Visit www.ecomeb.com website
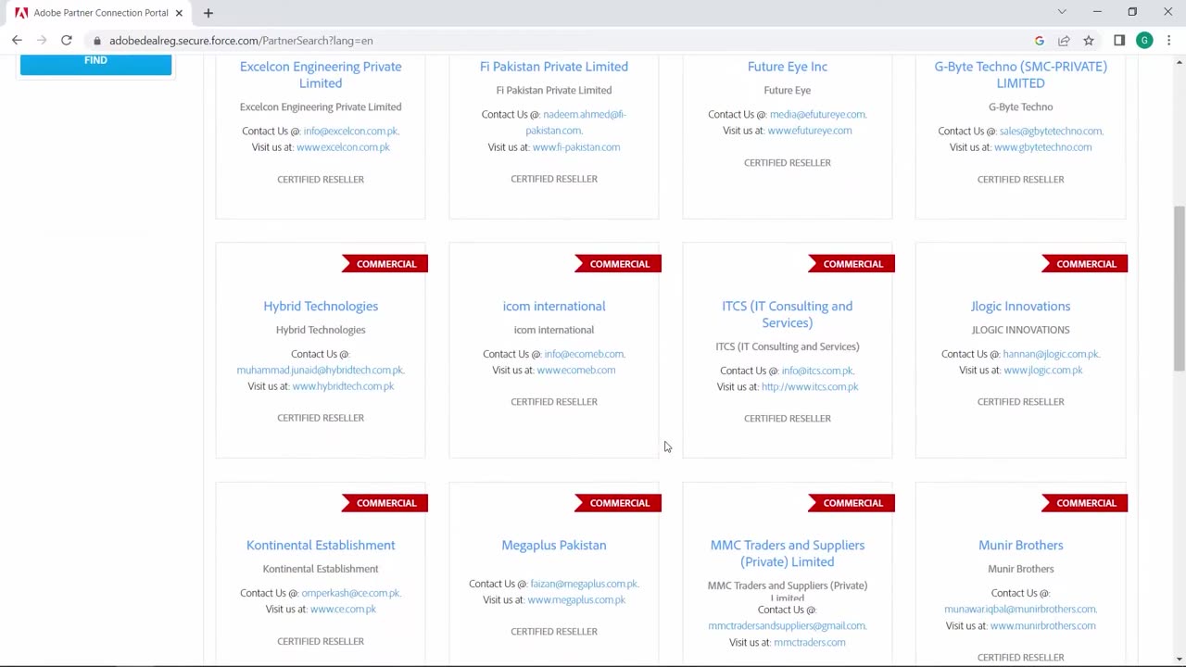Viewport: 1186px width, 667px height. click(576, 371)
